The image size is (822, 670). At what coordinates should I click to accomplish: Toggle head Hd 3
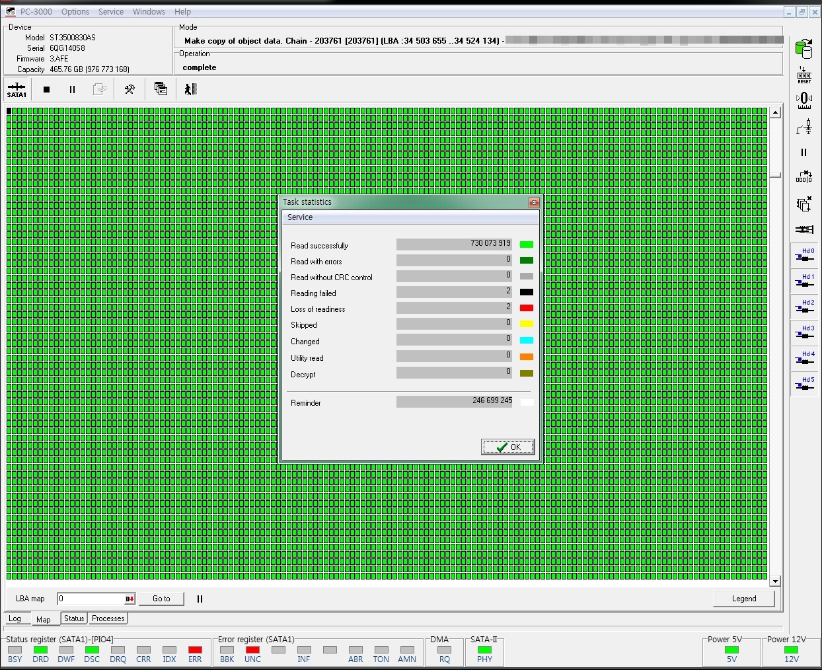(804, 333)
